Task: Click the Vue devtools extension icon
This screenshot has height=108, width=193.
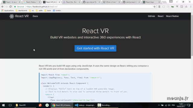Action: [177, 7]
